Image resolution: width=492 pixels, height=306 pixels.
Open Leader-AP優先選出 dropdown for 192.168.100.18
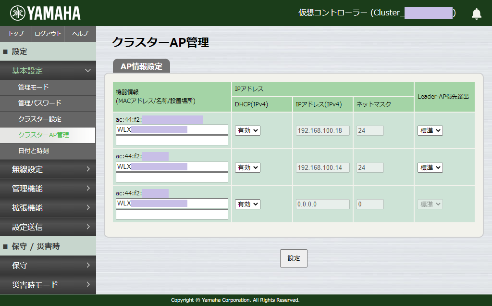click(430, 130)
